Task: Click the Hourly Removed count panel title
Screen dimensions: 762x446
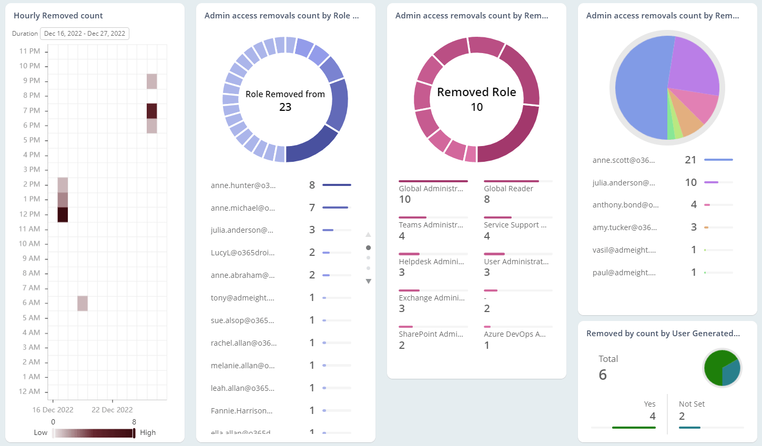Action: click(x=58, y=15)
